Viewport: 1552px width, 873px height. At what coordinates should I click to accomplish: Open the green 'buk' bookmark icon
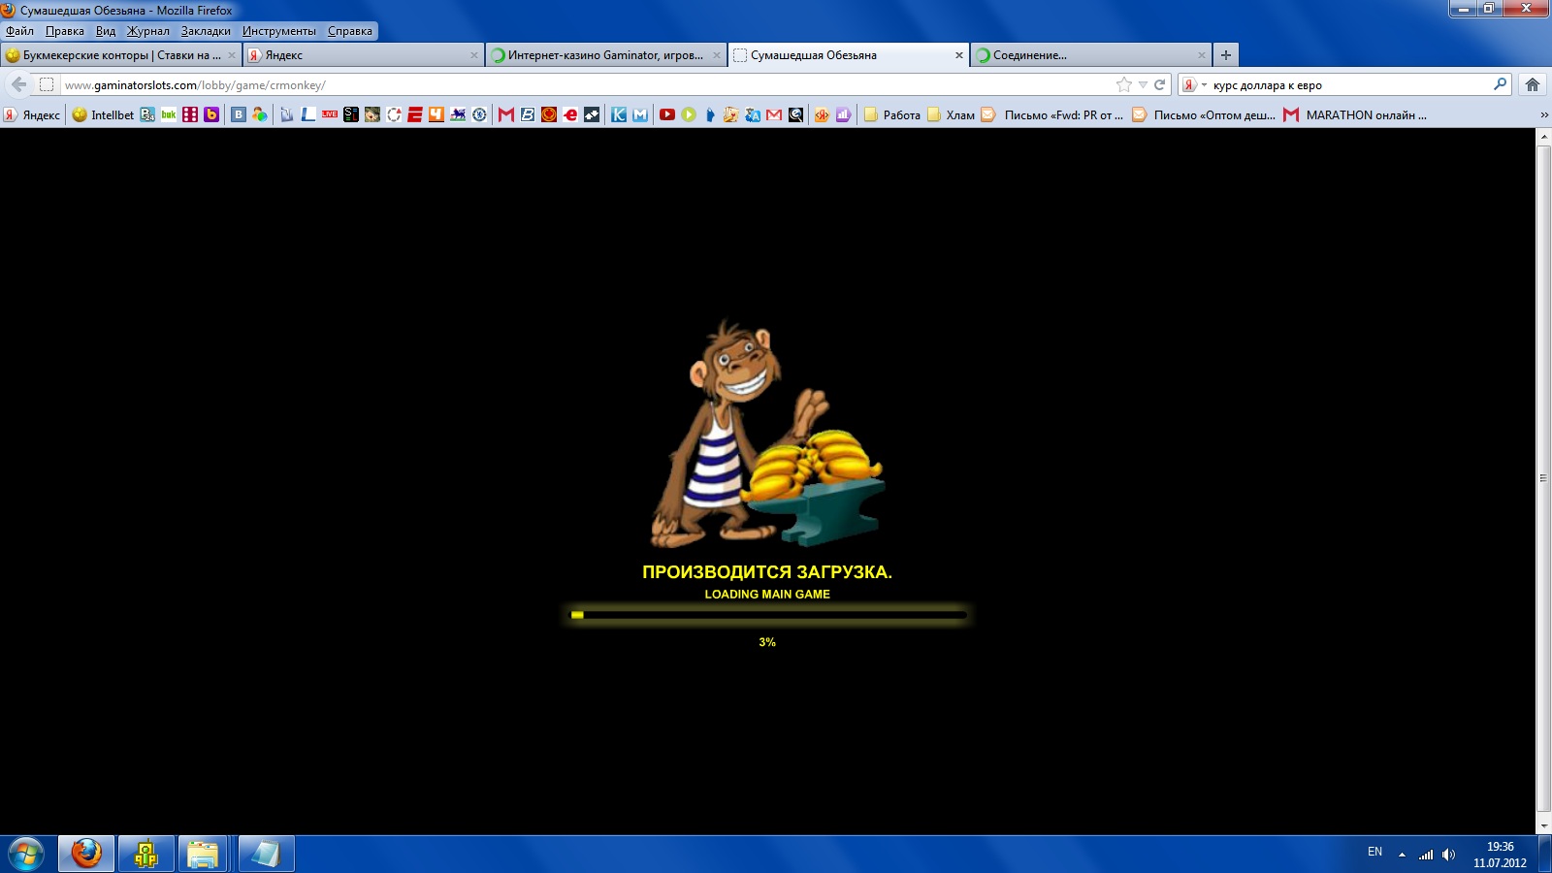point(169,114)
